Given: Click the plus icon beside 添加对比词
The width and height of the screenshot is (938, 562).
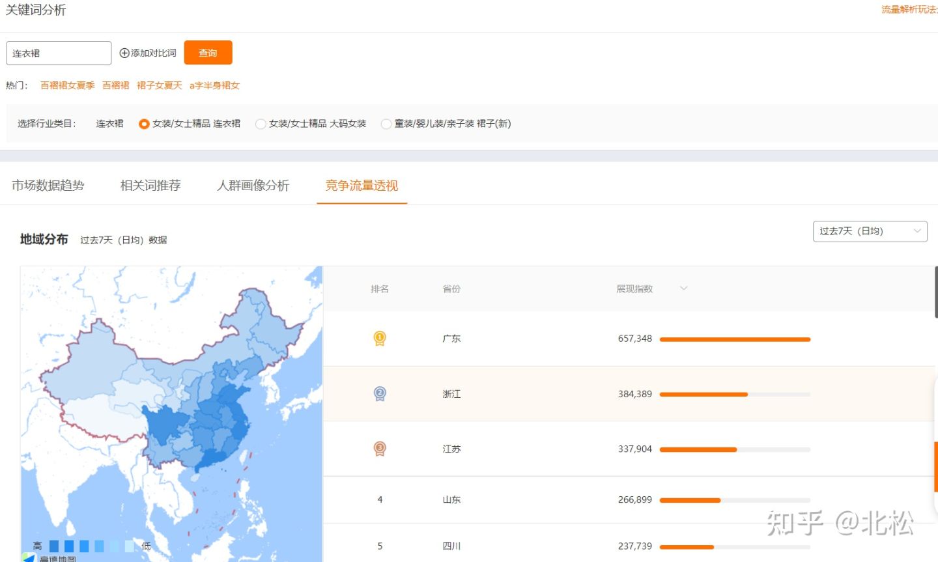Looking at the screenshot, I should (124, 53).
